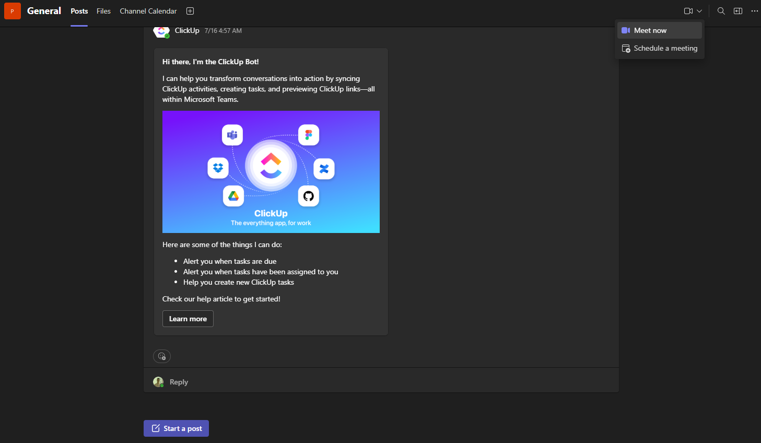Switch to the Files tab

[x=103, y=11]
